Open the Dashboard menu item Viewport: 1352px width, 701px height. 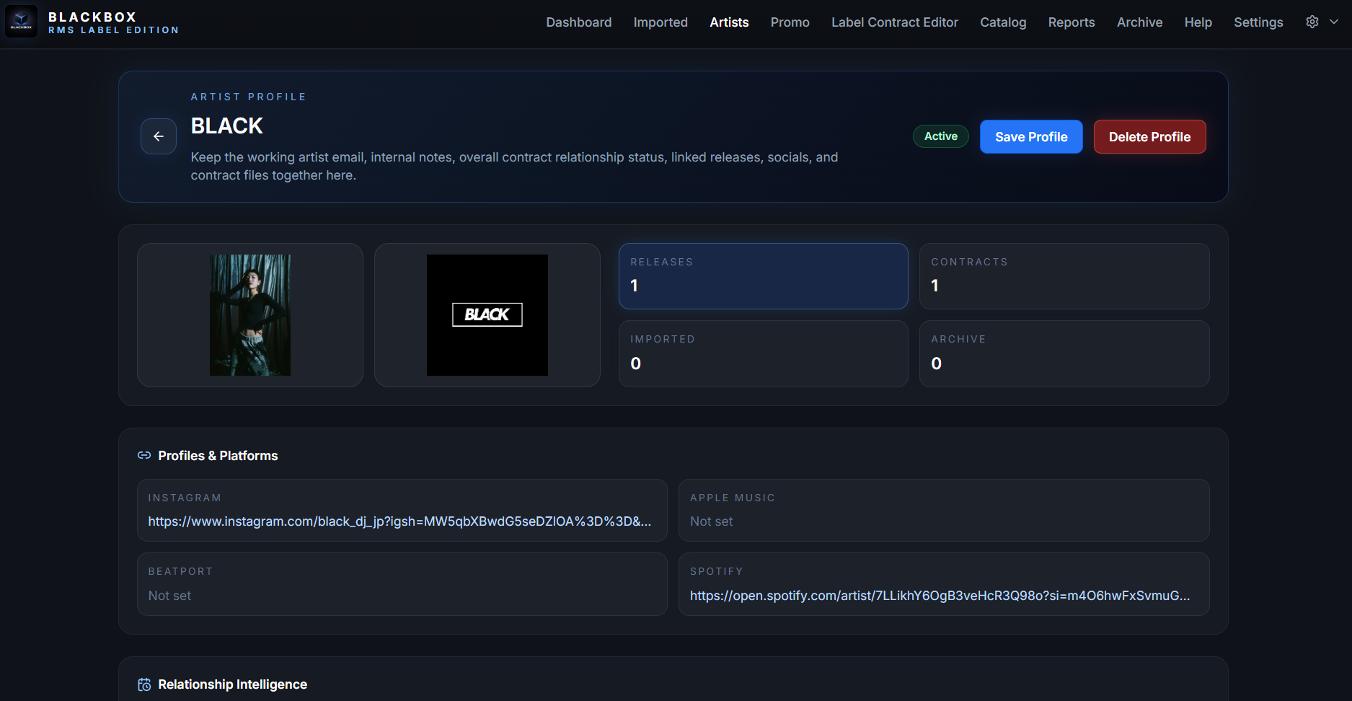[x=578, y=22]
